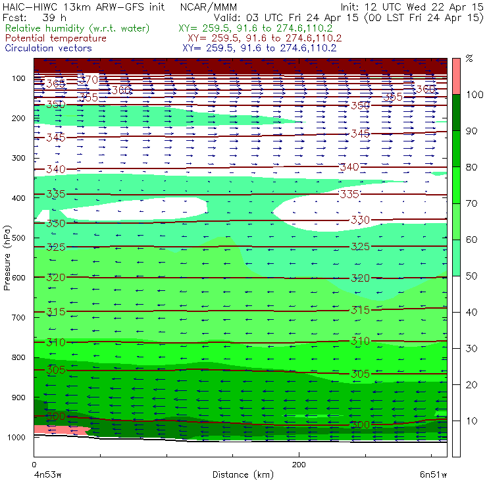Click the blue XY coordinates line

(259, 48)
